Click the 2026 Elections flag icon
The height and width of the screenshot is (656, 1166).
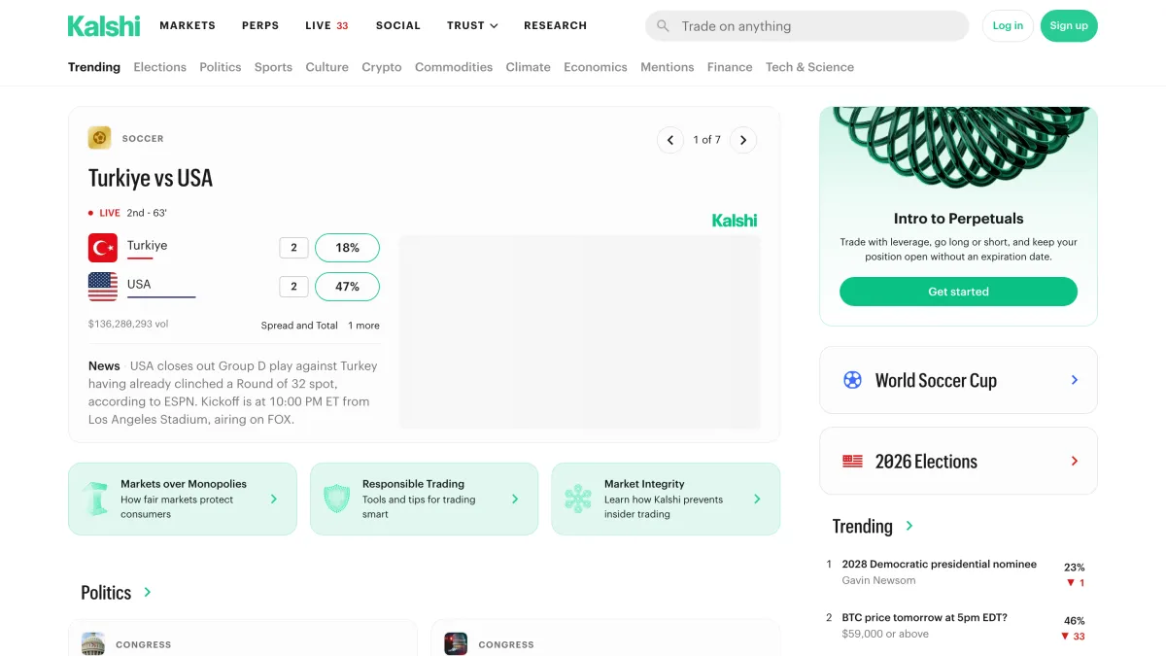click(x=852, y=461)
